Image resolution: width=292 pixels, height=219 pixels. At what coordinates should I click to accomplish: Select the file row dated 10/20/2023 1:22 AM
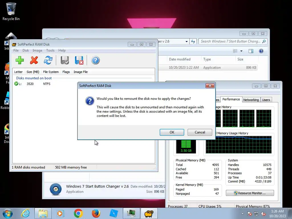208,68
